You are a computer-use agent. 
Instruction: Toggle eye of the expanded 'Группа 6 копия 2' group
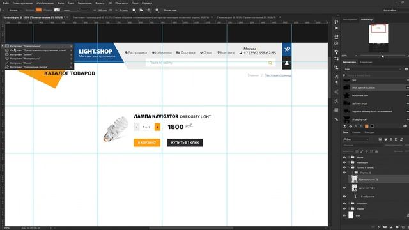(x=344, y=167)
